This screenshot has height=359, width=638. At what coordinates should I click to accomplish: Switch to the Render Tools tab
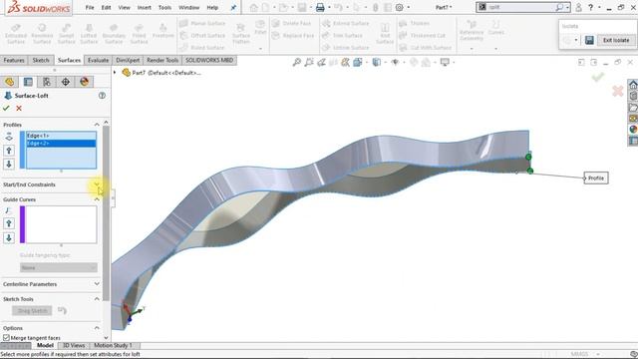(x=162, y=60)
